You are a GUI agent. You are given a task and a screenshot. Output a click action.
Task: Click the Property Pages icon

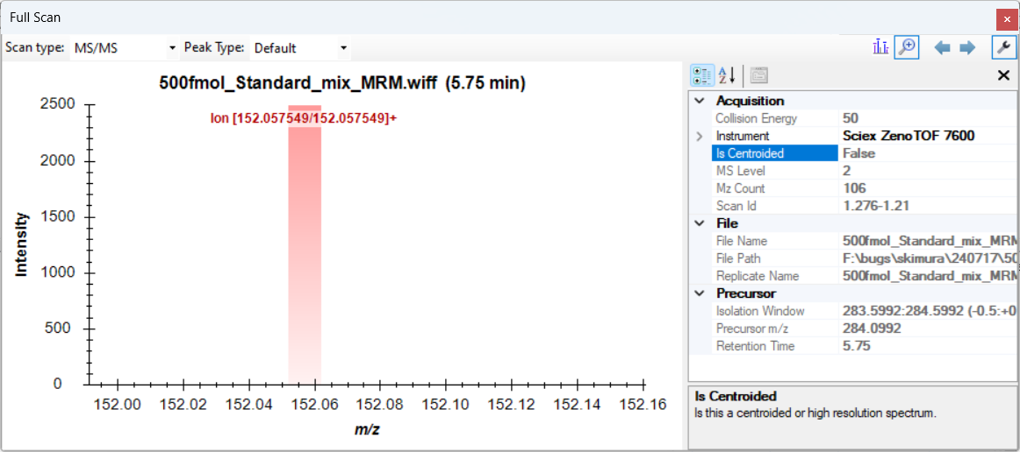[x=758, y=76]
